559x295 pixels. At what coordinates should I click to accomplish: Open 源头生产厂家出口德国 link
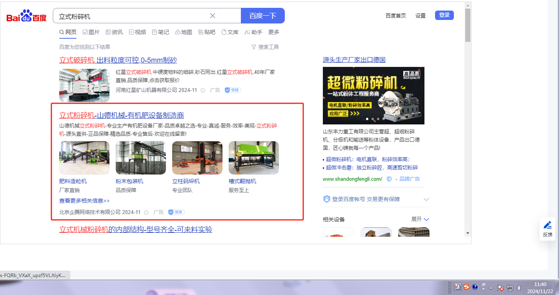coord(354,59)
